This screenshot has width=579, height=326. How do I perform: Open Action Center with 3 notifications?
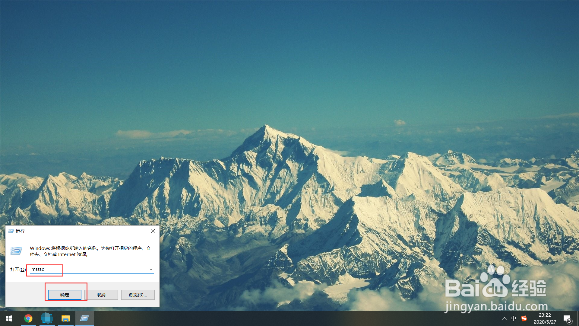pos(567,318)
